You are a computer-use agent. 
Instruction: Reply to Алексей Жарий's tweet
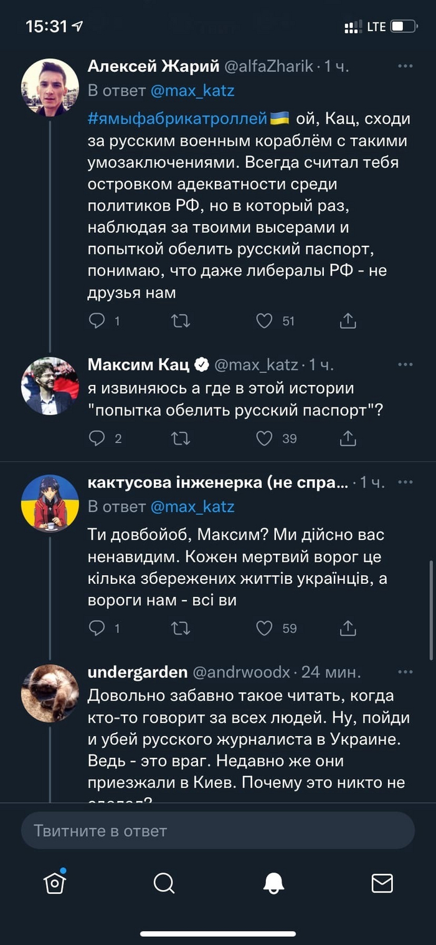[x=97, y=321]
